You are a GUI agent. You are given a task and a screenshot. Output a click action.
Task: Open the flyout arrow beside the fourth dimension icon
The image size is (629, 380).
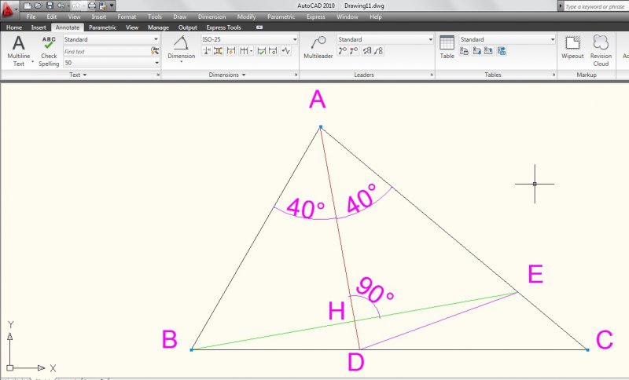[251, 51]
